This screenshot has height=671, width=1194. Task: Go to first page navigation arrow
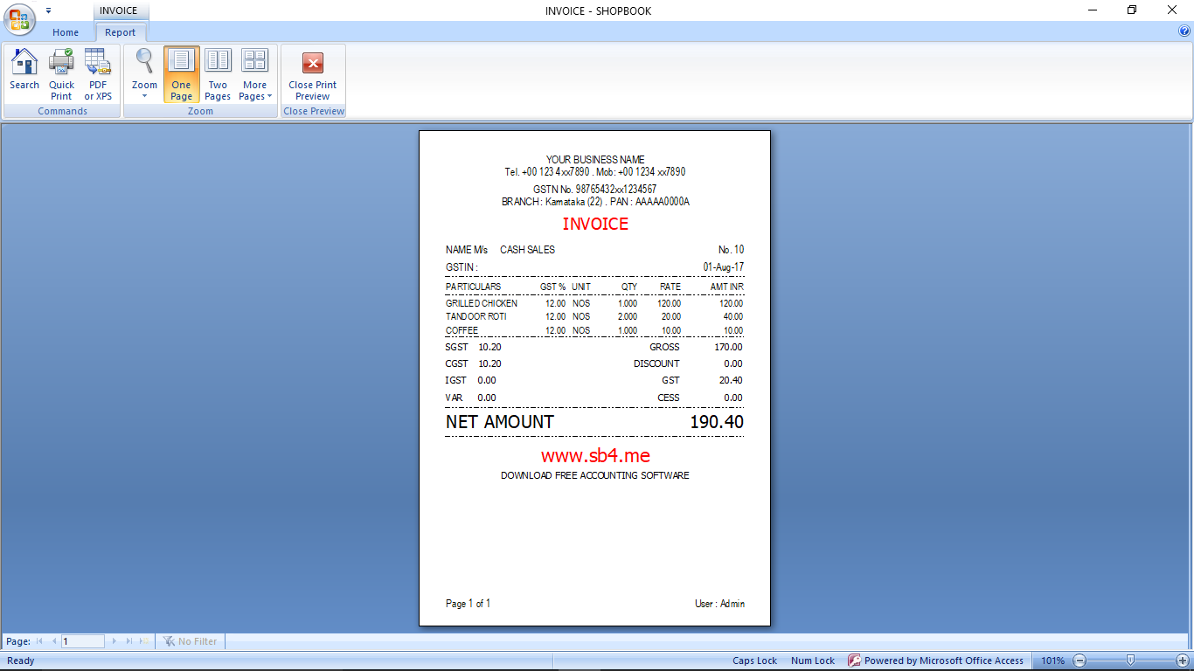[x=40, y=641]
